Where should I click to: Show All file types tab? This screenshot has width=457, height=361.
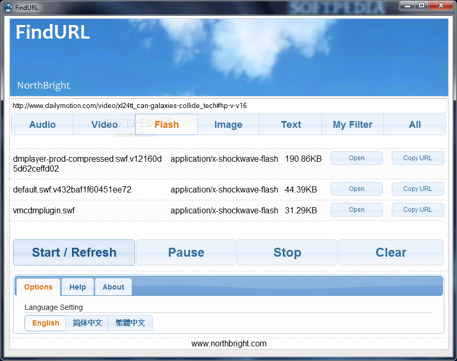415,124
